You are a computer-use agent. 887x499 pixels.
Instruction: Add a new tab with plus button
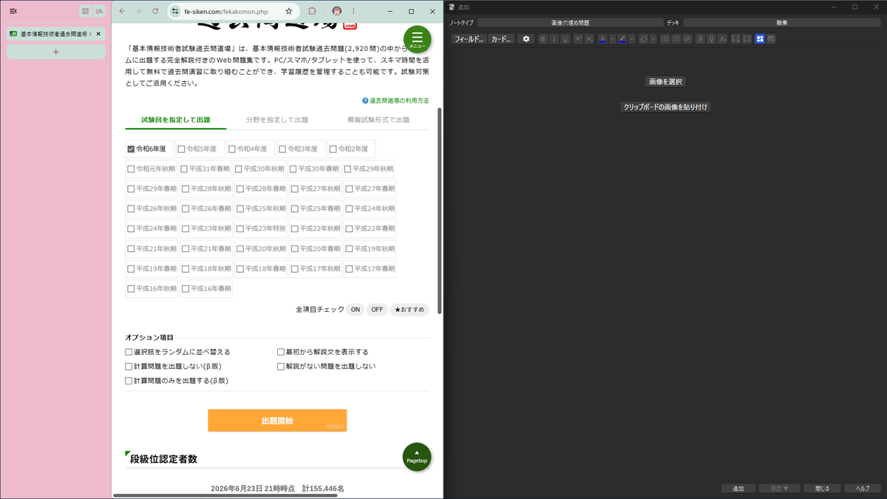pos(55,52)
